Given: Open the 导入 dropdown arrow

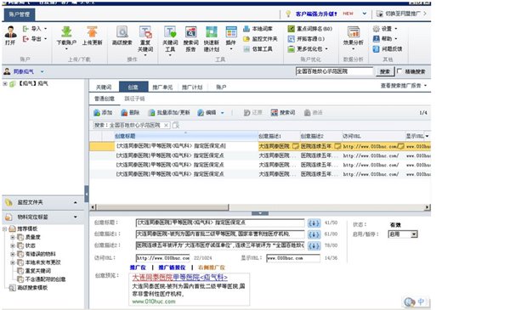Looking at the screenshot, I should pos(45,29).
